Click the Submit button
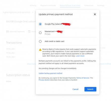This screenshot has width=111, height=101. (x=90, y=89)
